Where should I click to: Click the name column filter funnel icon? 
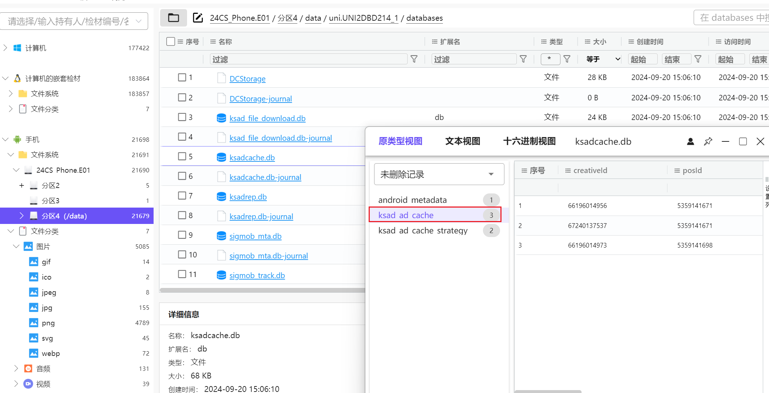coord(414,59)
